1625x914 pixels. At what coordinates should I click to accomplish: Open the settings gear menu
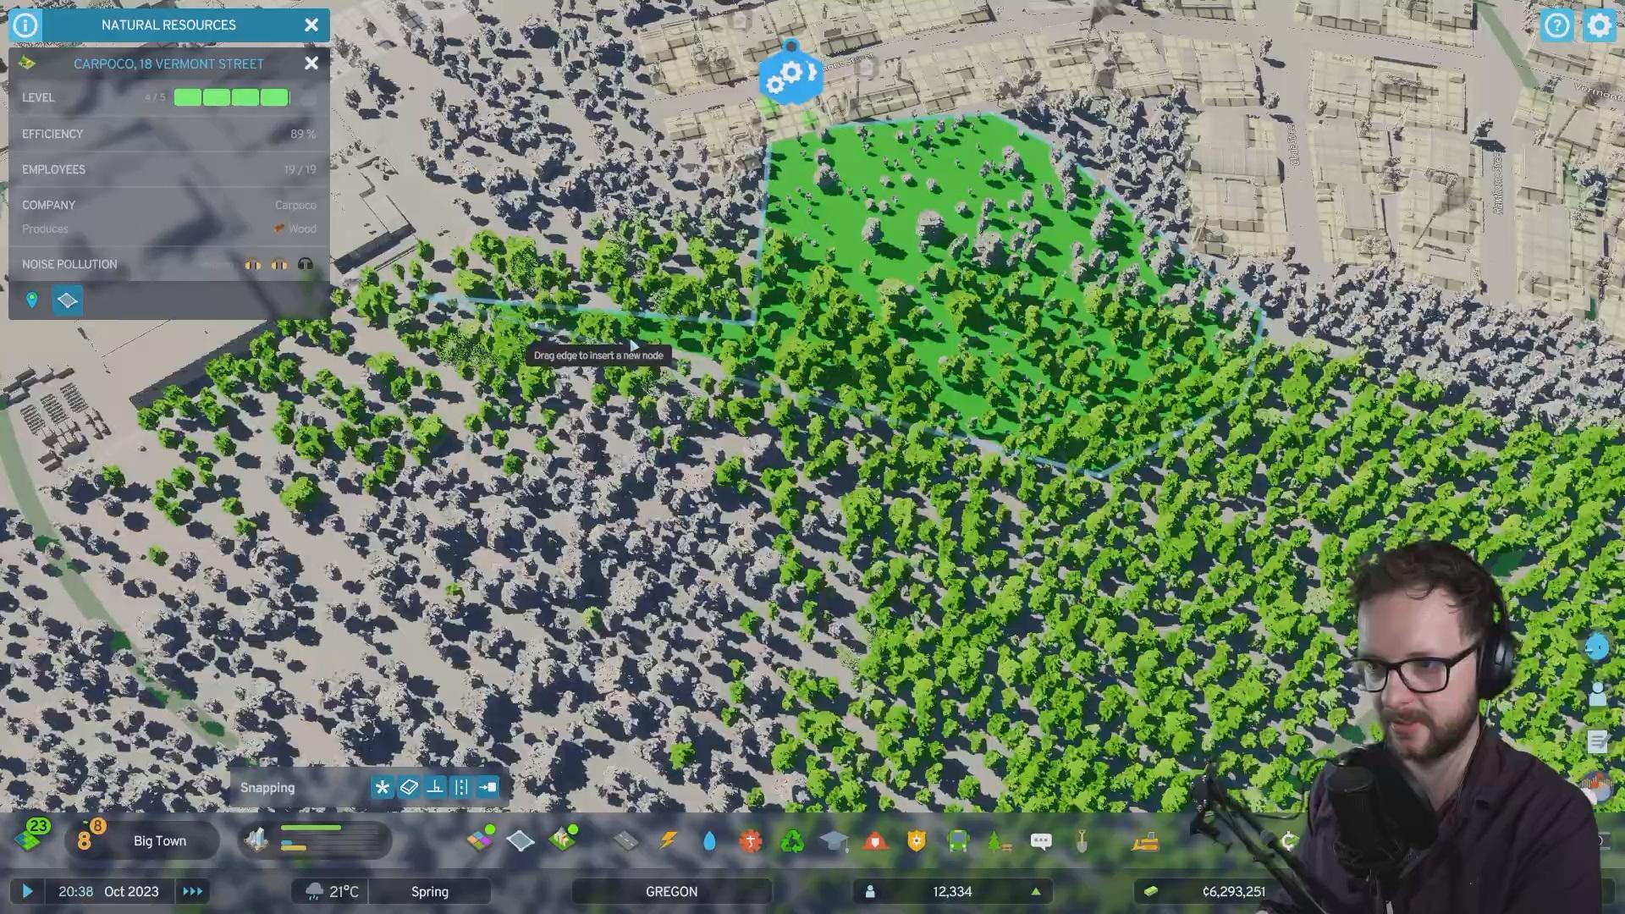[x=1599, y=25]
